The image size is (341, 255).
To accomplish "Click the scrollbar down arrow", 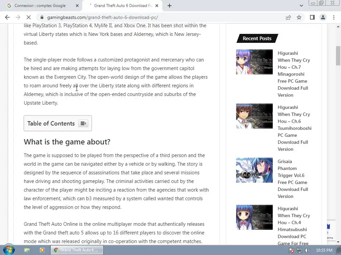I will (338, 242).
